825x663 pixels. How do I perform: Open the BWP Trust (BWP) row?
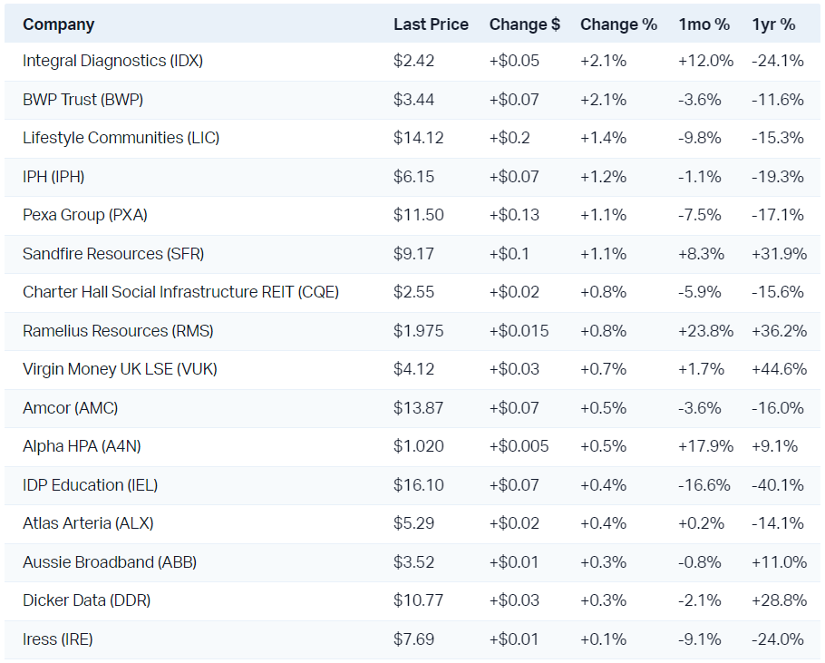[82, 100]
